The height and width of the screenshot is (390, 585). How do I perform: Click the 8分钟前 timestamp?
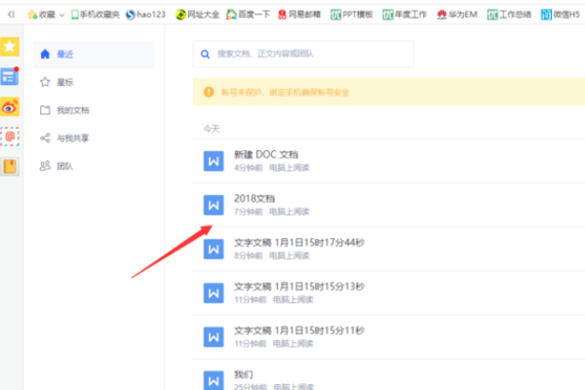[249, 256]
